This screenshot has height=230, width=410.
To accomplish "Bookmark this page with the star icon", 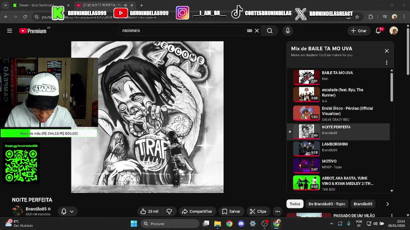I will (x=357, y=17).
